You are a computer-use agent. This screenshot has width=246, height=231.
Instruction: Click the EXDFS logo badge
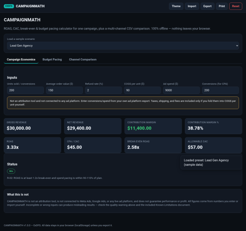coord(9,6)
